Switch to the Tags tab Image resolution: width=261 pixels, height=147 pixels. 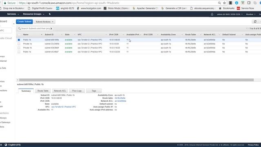point(94,91)
